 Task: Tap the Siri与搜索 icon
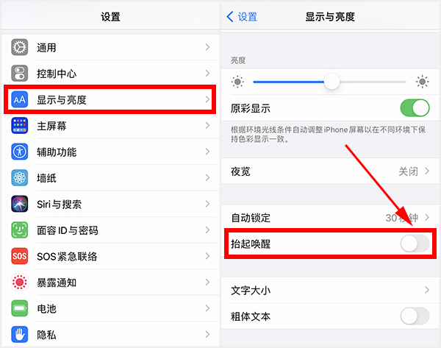pyautogui.click(x=20, y=205)
